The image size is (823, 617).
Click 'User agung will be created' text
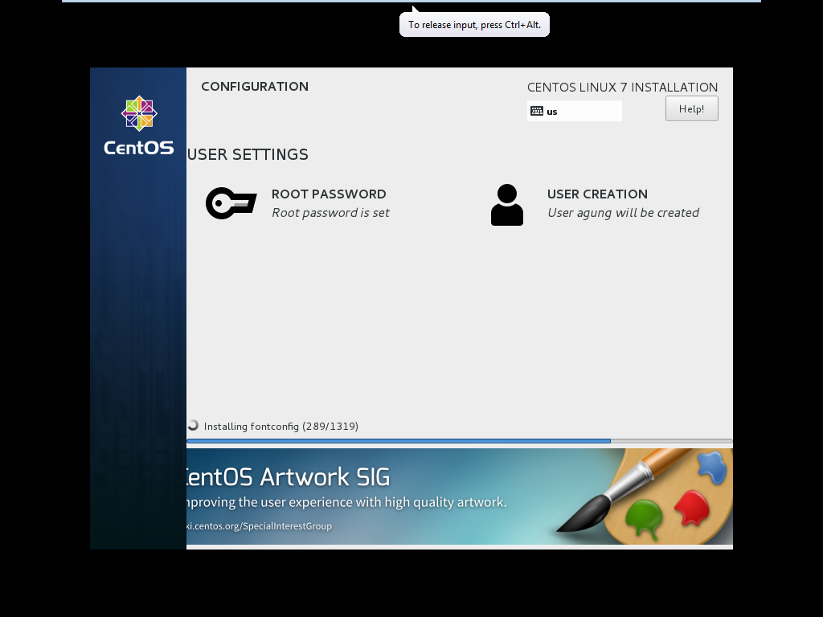point(623,212)
